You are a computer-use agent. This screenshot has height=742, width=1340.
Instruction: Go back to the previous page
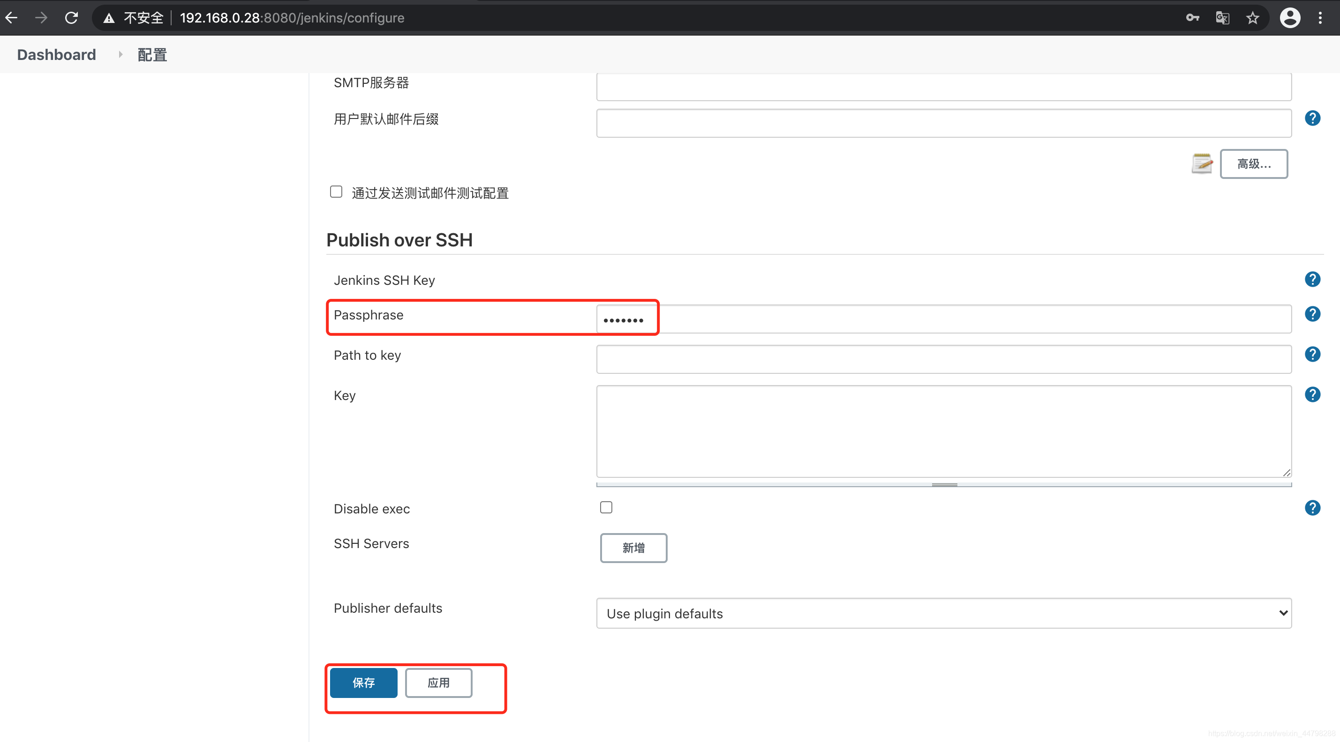(11, 18)
